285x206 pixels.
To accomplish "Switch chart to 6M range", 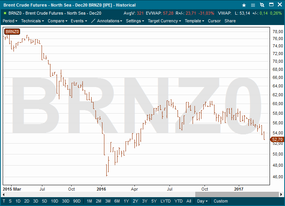I will pos(117,201).
